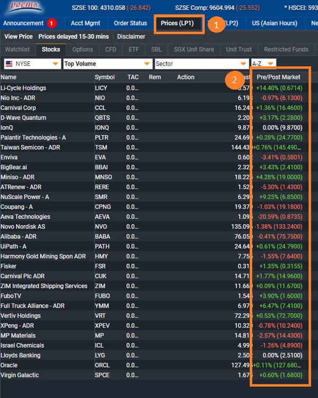Switch to the Watchlist tab
The image size is (318, 398).
point(17,50)
